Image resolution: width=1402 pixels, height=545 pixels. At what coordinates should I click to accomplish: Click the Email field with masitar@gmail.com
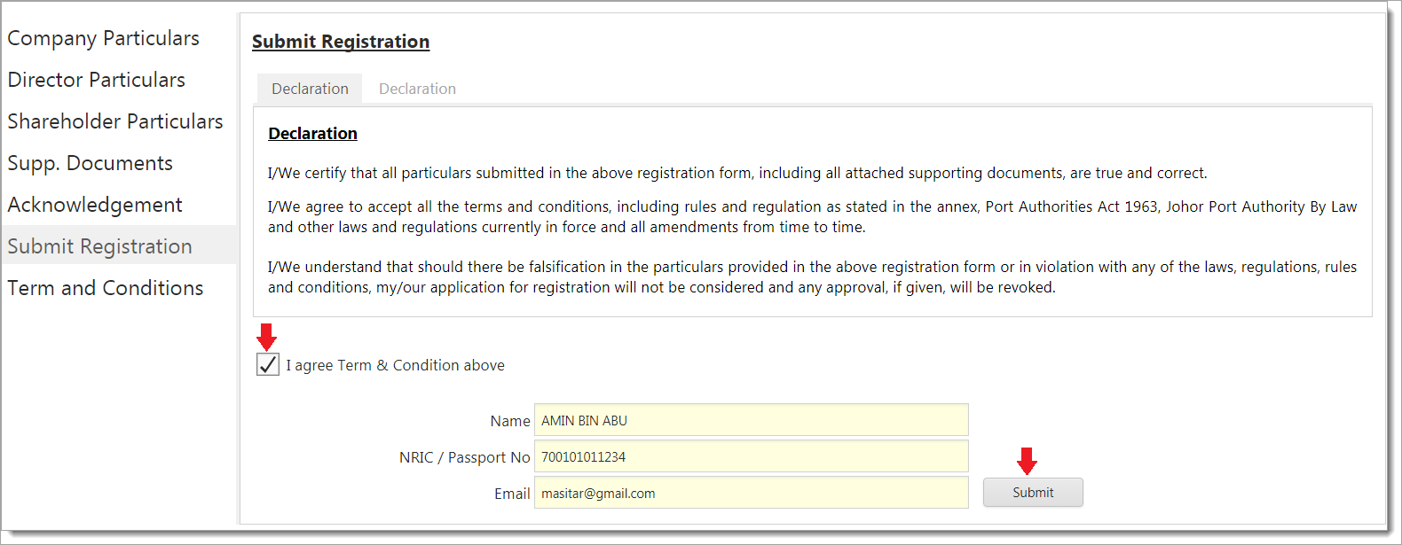point(751,493)
